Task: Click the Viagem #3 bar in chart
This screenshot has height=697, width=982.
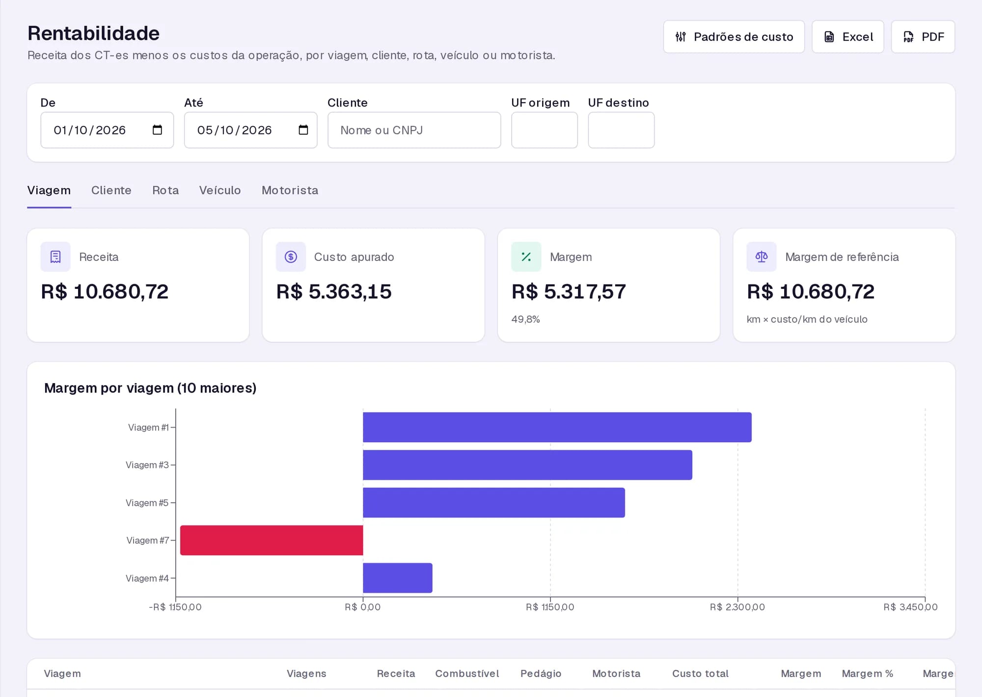Action: click(x=527, y=465)
